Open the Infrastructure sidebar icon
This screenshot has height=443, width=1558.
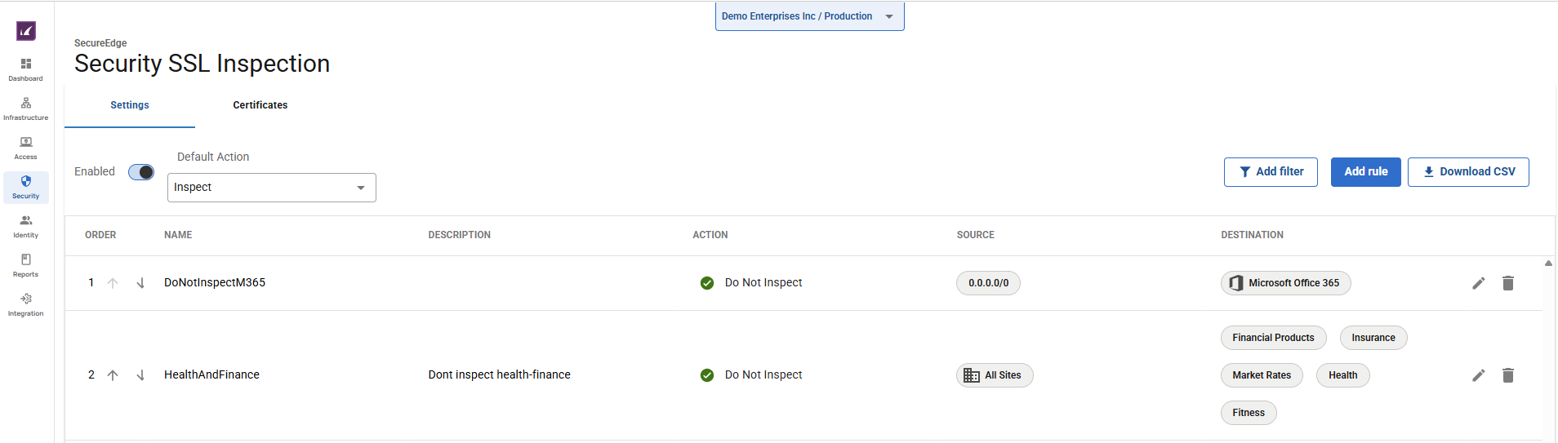26,108
